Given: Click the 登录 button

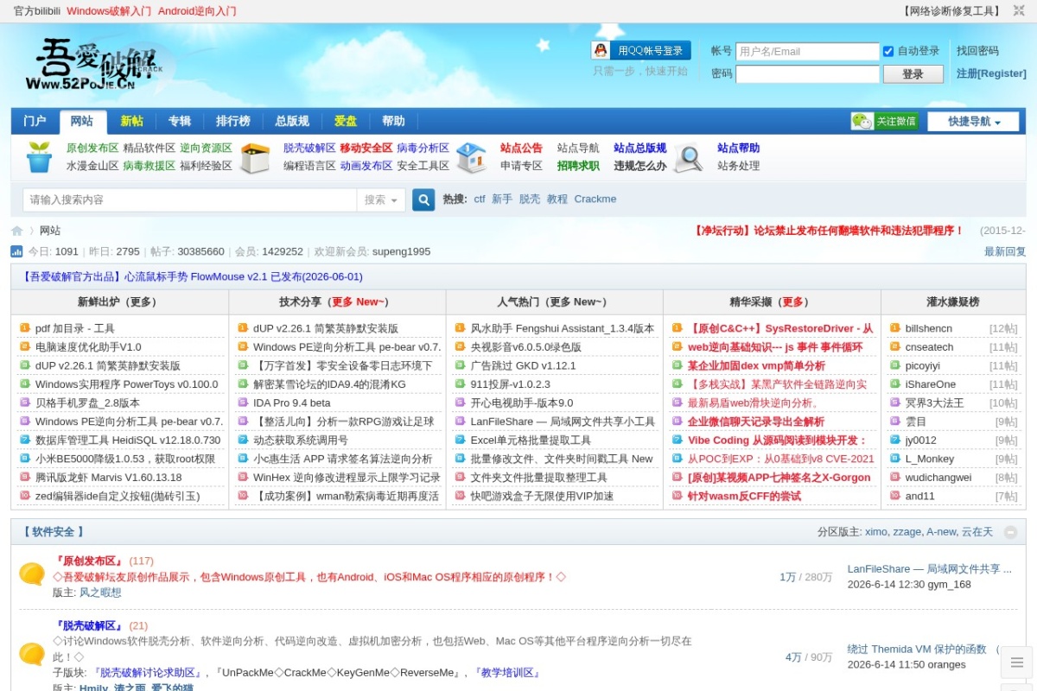Looking at the screenshot, I should 913,74.
